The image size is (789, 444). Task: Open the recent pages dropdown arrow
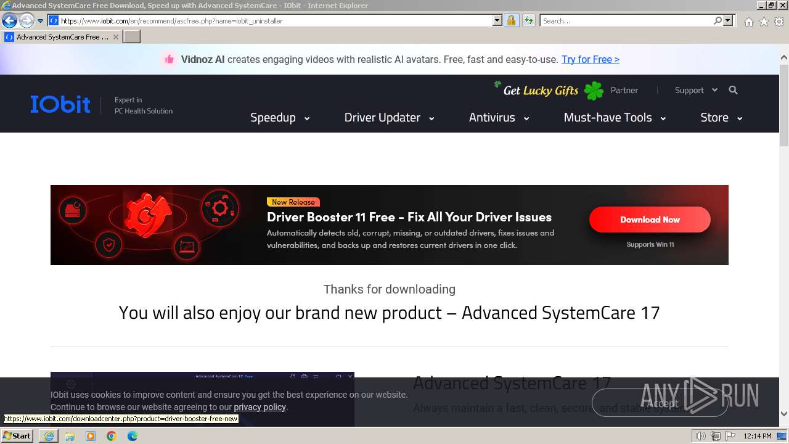pos(41,21)
